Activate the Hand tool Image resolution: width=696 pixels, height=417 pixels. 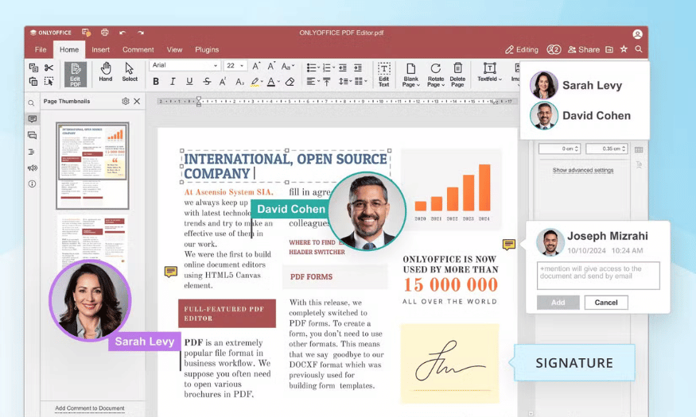[106, 72]
